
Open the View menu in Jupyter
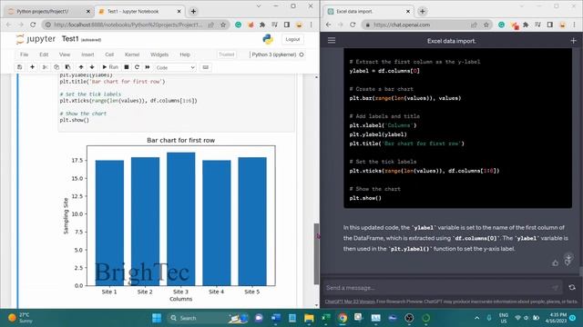pos(65,54)
